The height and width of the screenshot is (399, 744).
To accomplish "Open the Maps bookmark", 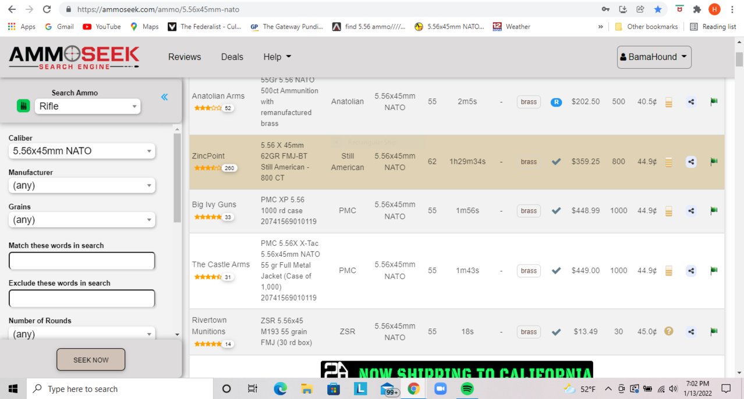I will click(x=144, y=27).
